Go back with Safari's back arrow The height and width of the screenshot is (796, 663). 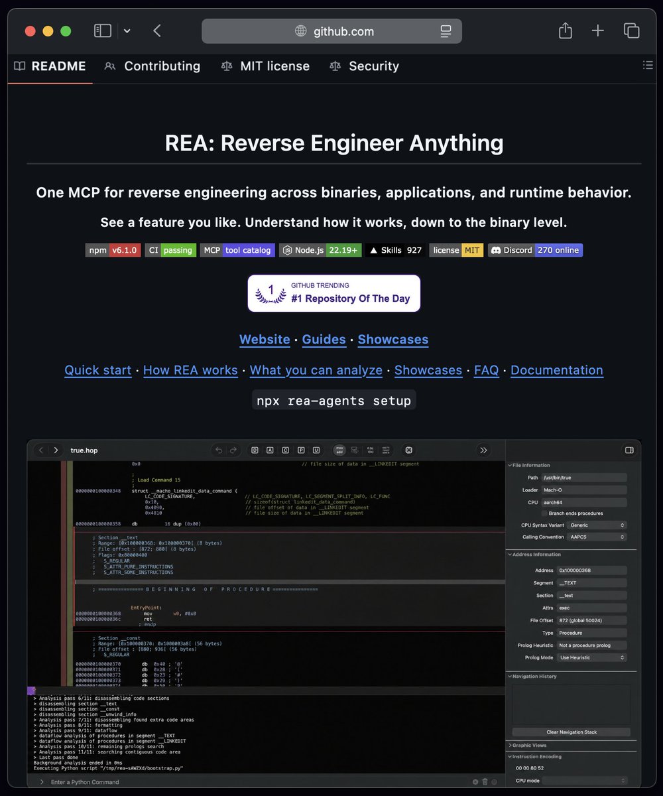157,31
